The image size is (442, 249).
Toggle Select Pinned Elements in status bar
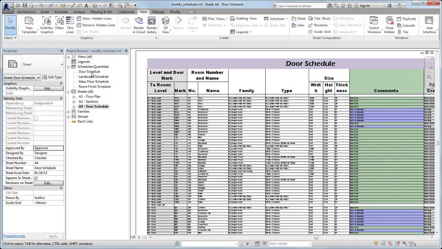[390, 244]
